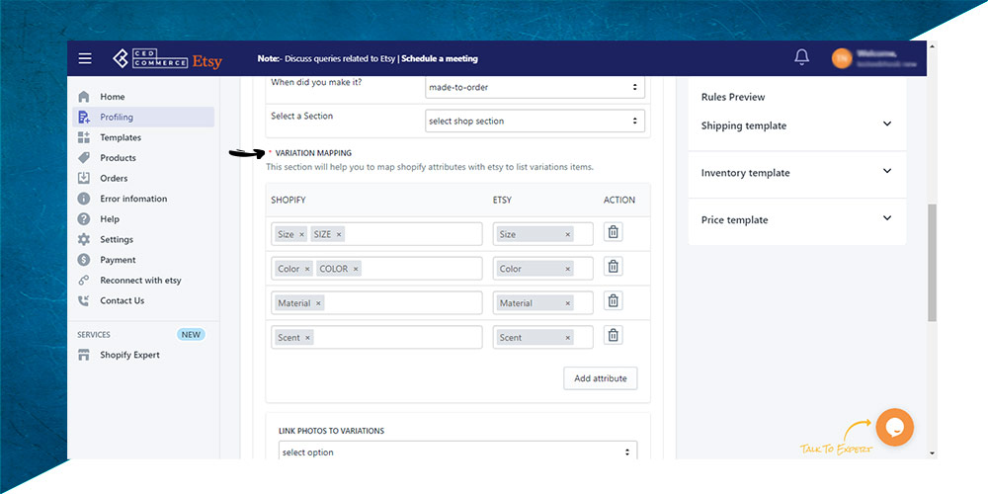Screen dimensions: 988x494
Task: Open Templates from the sidebar
Action: (121, 137)
